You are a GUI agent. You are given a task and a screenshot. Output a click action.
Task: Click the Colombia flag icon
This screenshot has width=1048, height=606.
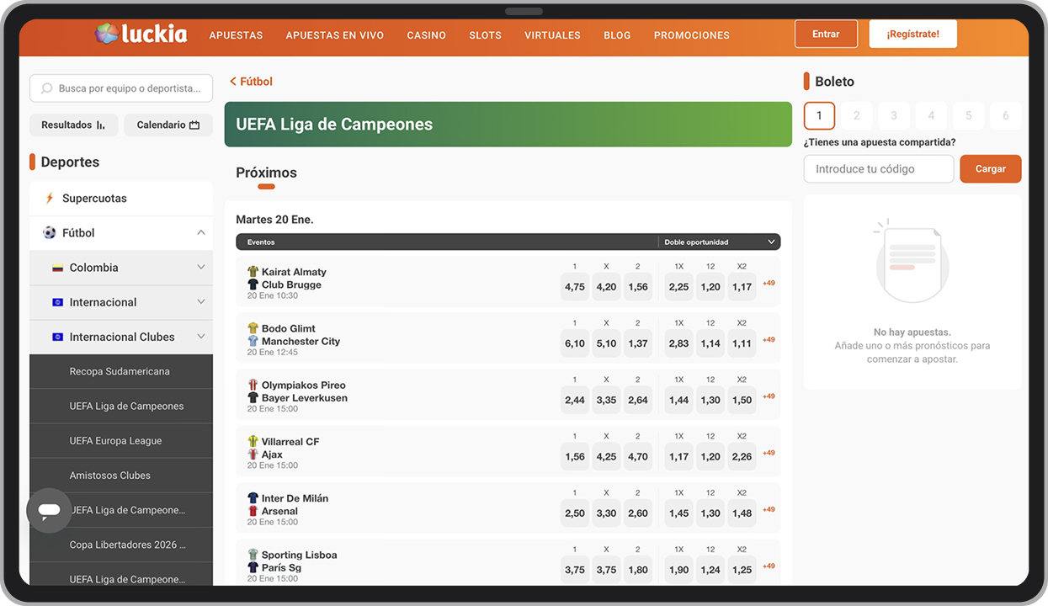click(57, 268)
